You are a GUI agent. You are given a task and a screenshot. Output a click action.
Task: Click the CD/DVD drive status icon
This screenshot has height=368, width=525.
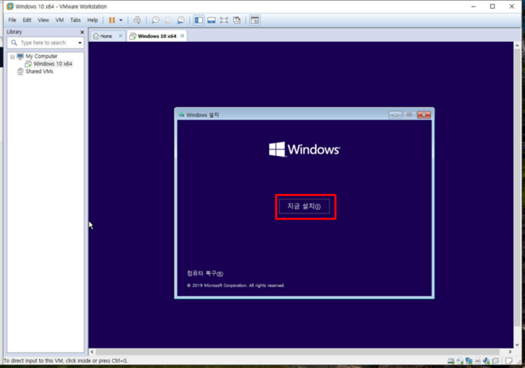460,361
